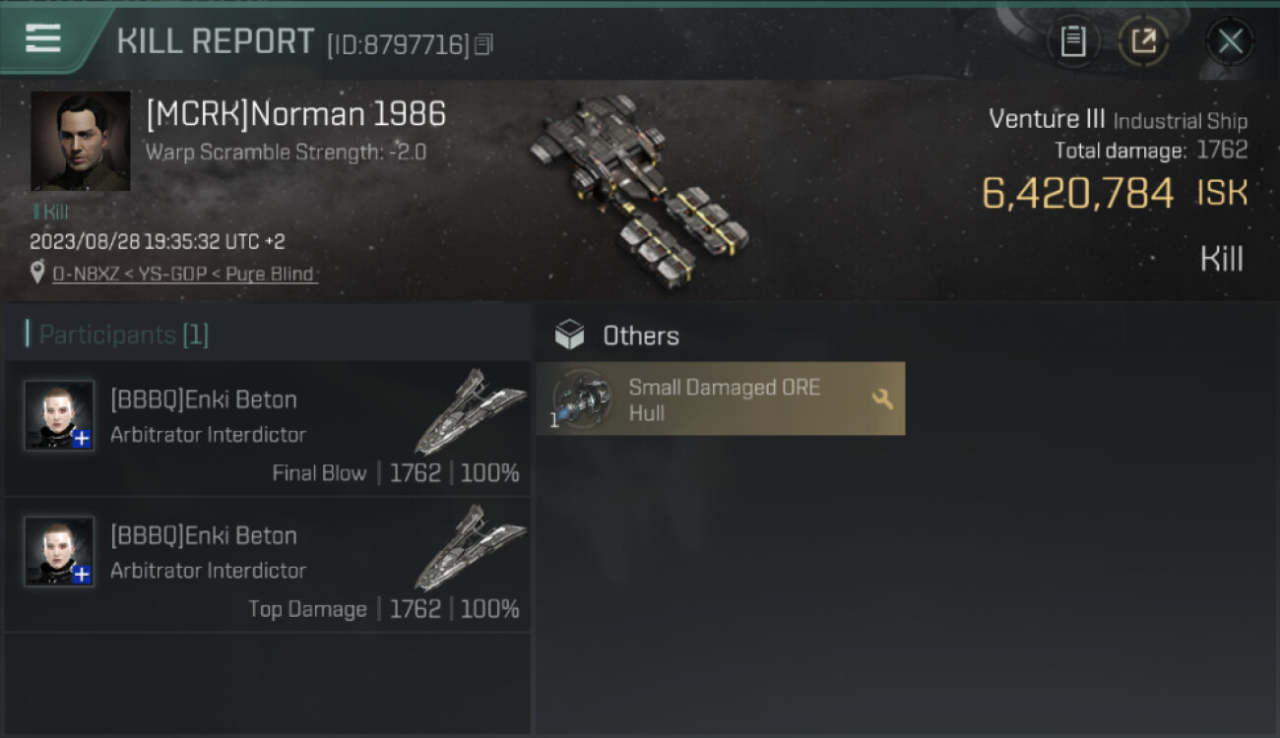Click the wrench icon on ORE Hull
The image size is (1280, 738).
[x=882, y=399]
